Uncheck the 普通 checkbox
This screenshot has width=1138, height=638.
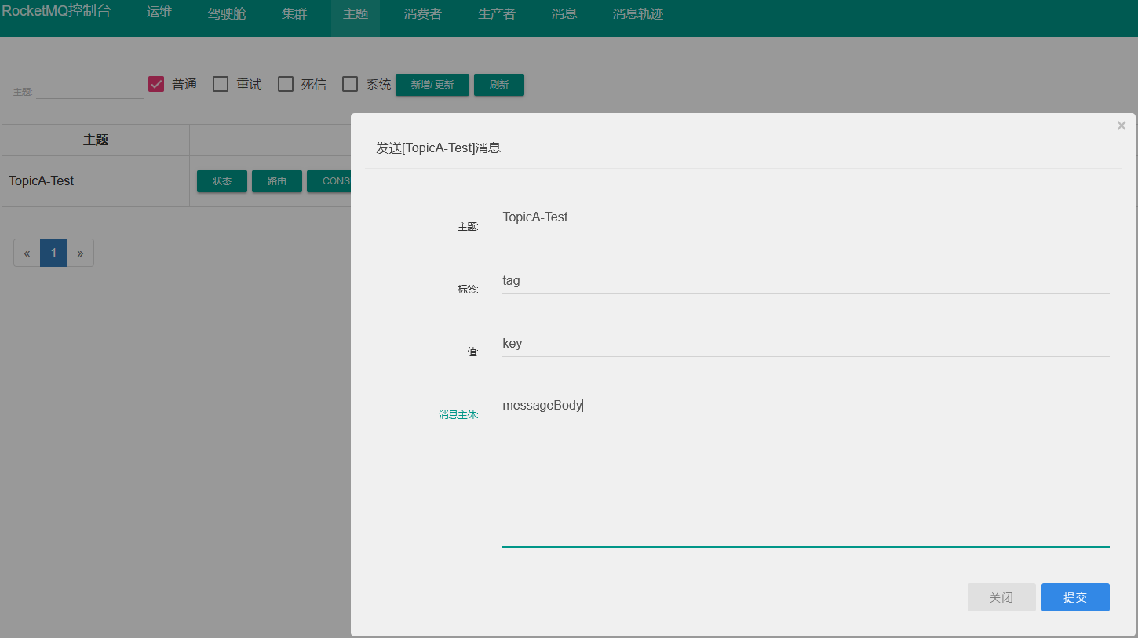point(156,84)
